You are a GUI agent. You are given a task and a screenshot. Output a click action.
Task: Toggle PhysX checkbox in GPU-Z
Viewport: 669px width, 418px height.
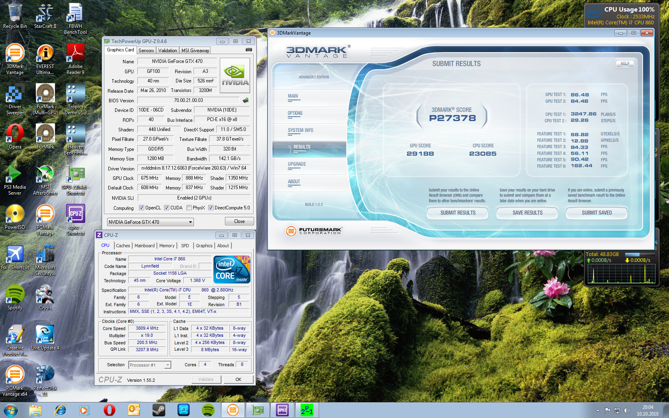(x=189, y=208)
